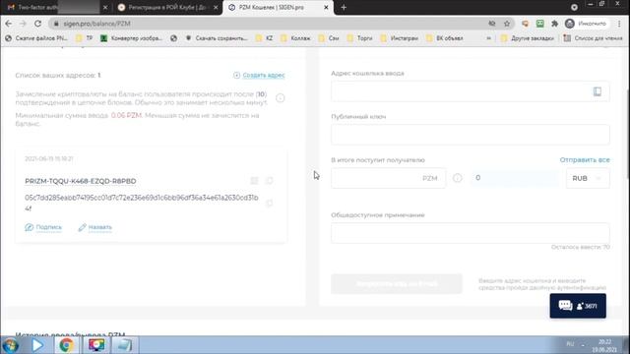Copy the PRIZM-TQQU wallet address
The width and height of the screenshot is (630, 354).
(269, 181)
